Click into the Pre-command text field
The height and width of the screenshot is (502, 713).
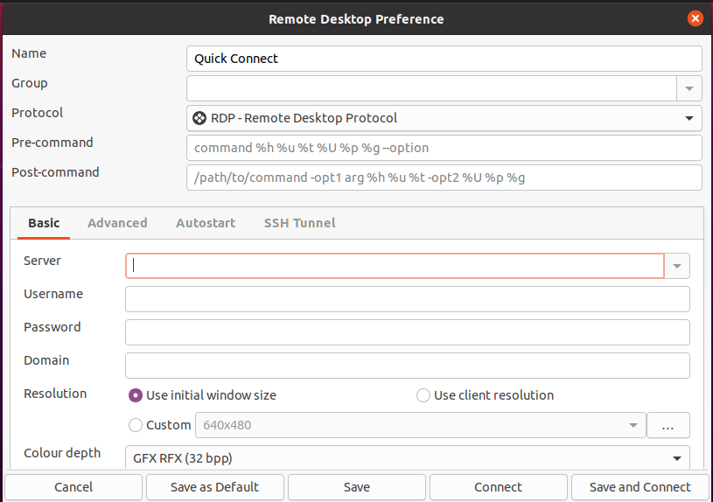444,148
